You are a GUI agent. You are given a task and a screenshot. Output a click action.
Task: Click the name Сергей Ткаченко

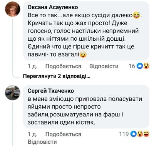(x=51, y=91)
